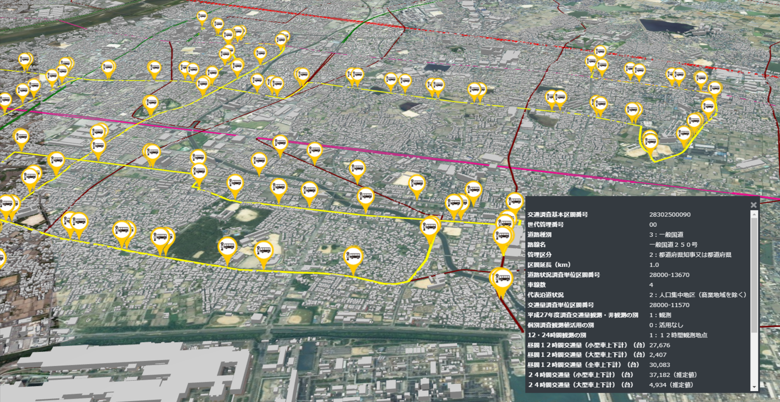The width and height of the screenshot is (780, 402).
Task: Click the 路線名 label
Action: point(537,244)
